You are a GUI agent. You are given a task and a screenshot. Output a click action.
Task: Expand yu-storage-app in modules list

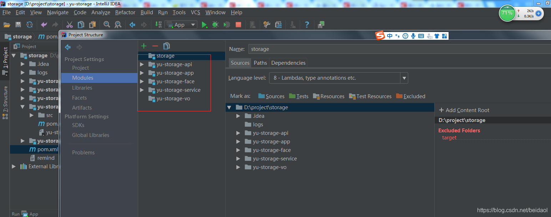click(x=142, y=73)
